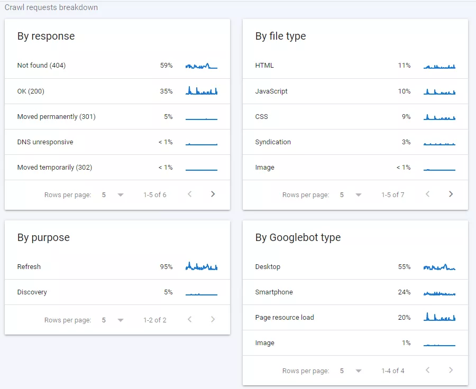Click next page arrow in By purpose table
The height and width of the screenshot is (389, 476).
[213, 320]
